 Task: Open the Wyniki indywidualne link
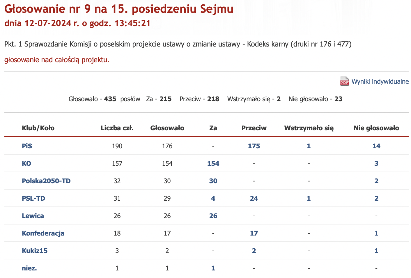(380, 81)
